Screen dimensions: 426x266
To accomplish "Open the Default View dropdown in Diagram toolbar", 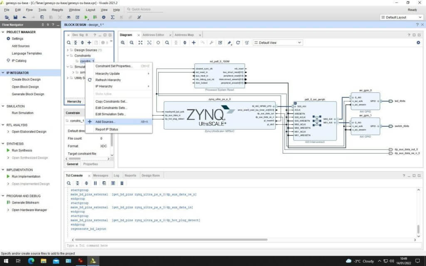I will [277, 42].
